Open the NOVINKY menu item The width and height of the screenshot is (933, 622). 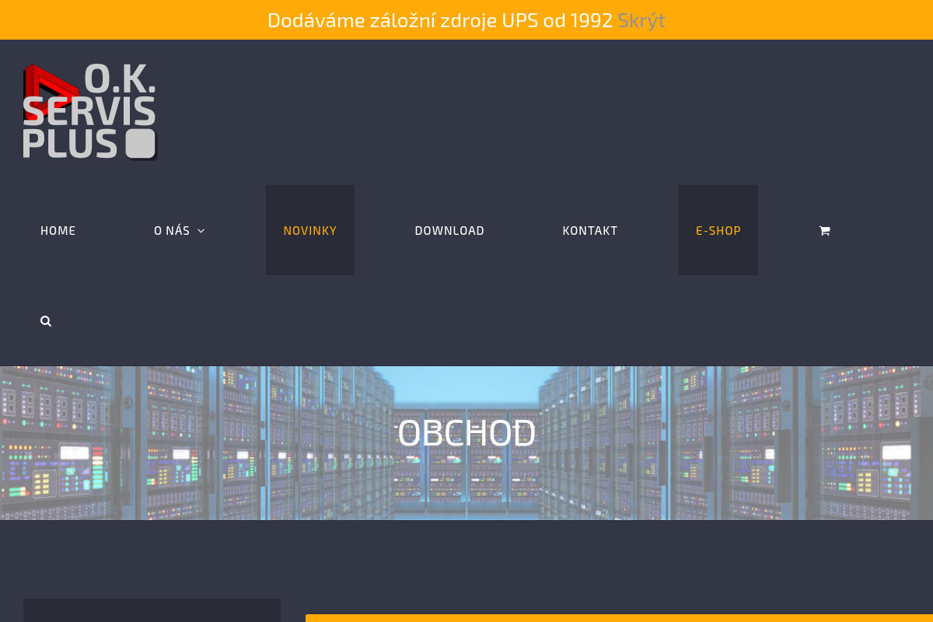[x=310, y=231]
